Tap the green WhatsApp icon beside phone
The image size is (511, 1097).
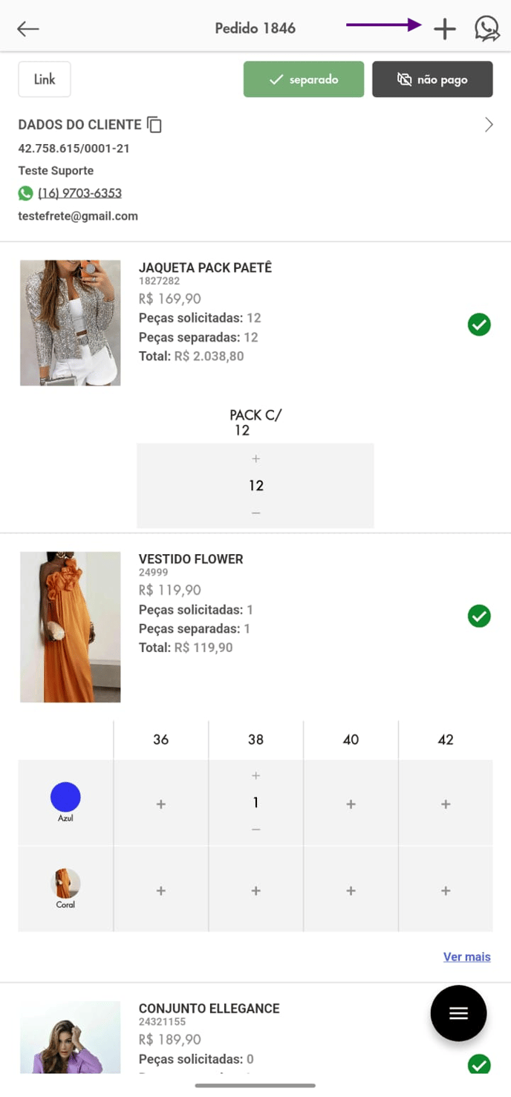pos(26,193)
